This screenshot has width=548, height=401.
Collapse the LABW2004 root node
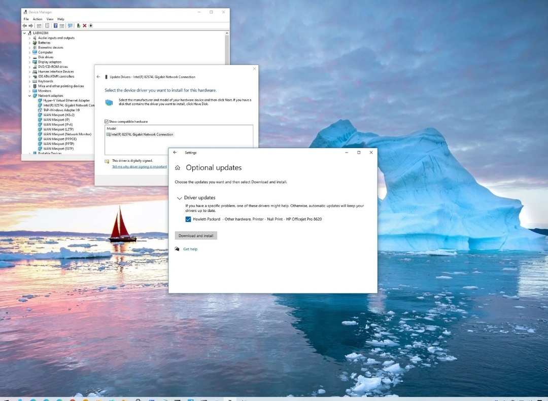click(x=24, y=33)
